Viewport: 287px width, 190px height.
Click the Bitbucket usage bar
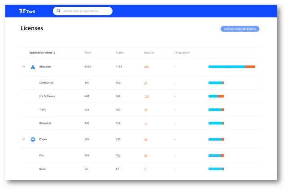tap(216, 123)
